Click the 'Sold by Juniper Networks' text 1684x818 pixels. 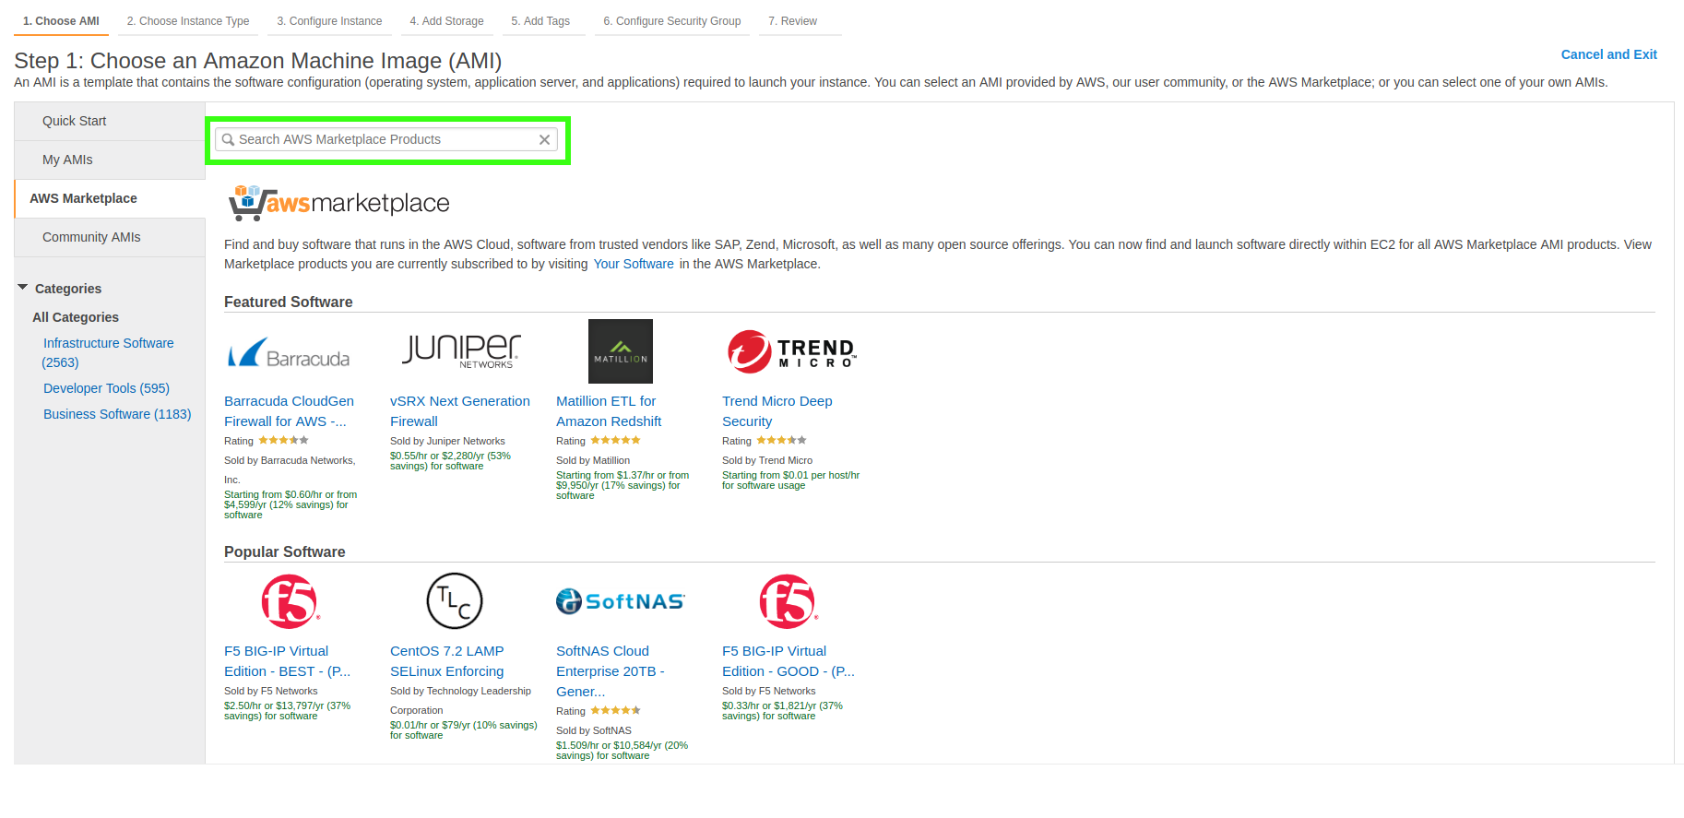(x=447, y=441)
